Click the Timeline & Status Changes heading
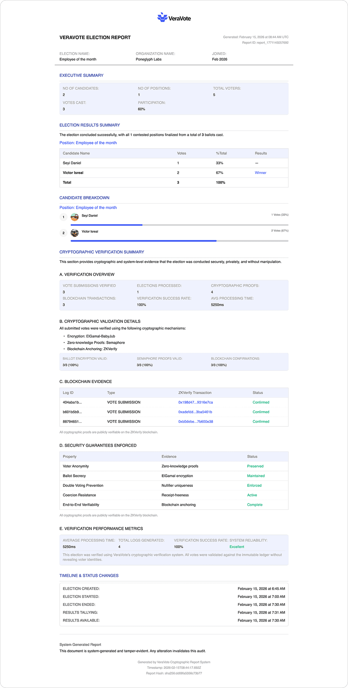This screenshot has height=688, width=348. [x=89, y=576]
